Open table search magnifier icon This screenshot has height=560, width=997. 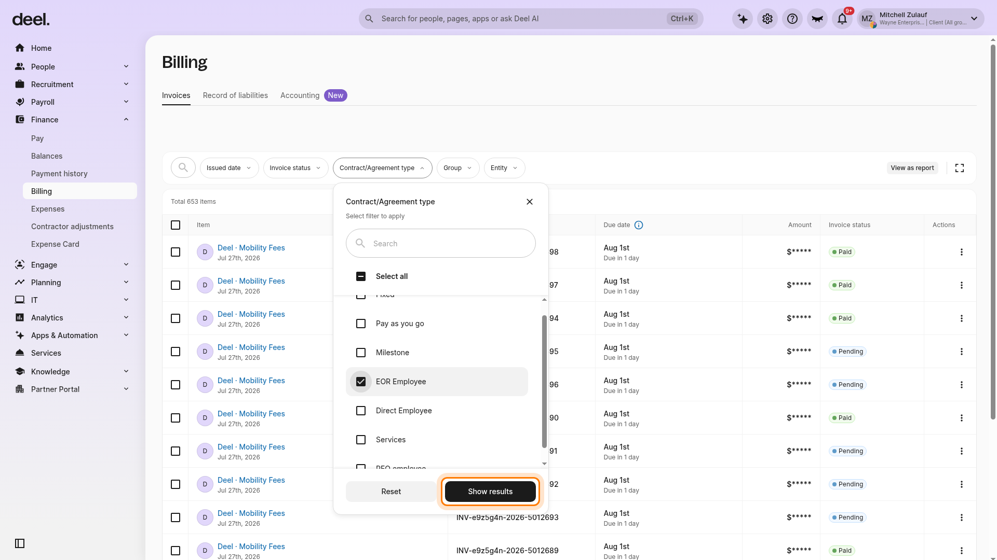click(183, 168)
